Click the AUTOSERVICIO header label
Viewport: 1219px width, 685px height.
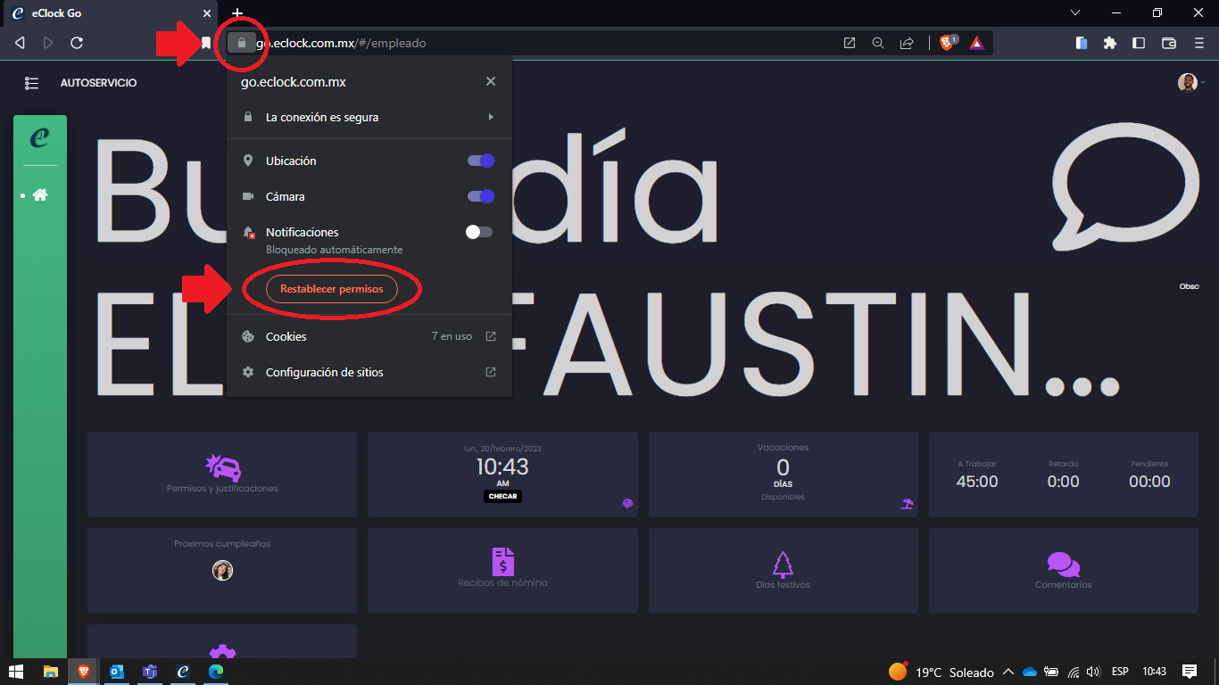tap(98, 83)
